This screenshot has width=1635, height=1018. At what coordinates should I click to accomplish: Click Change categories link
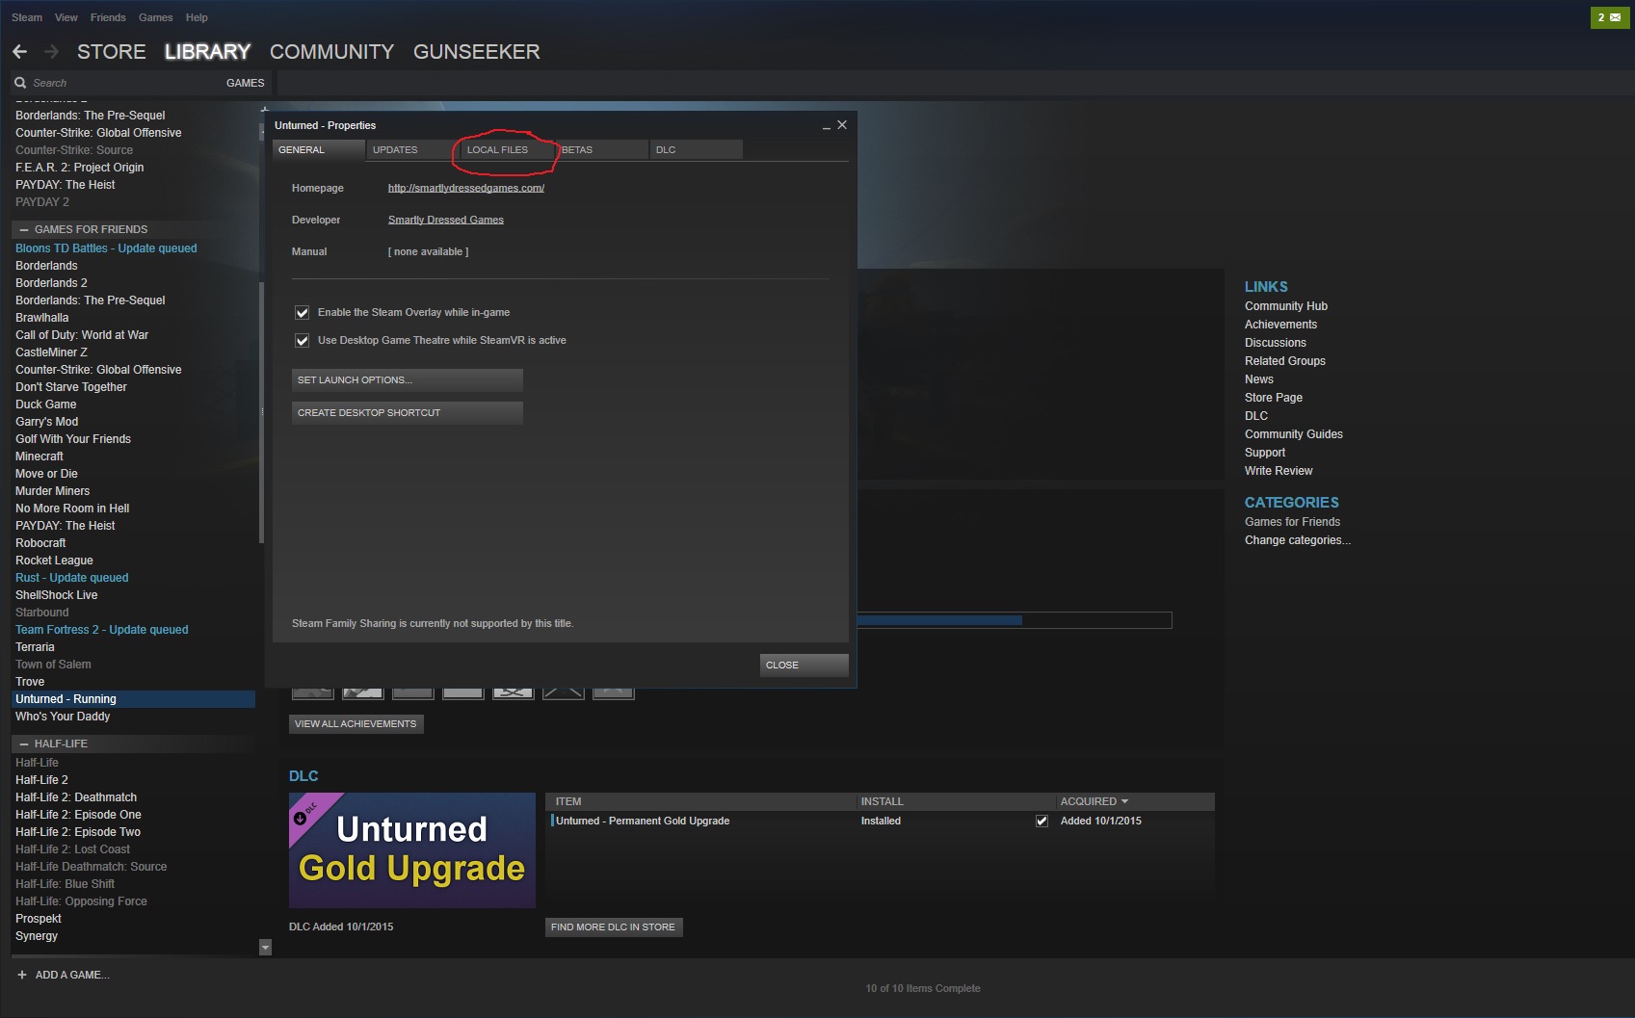point(1298,540)
